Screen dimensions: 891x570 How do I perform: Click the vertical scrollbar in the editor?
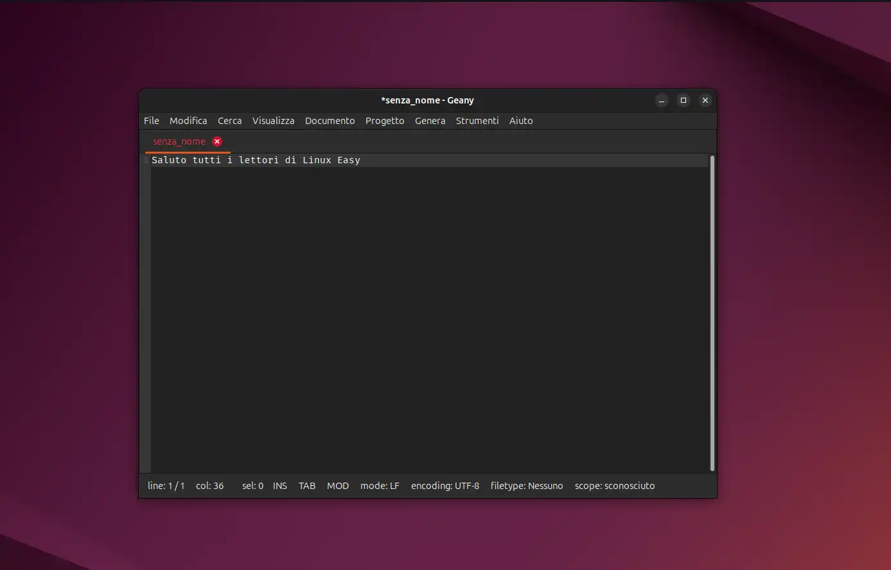coord(712,312)
